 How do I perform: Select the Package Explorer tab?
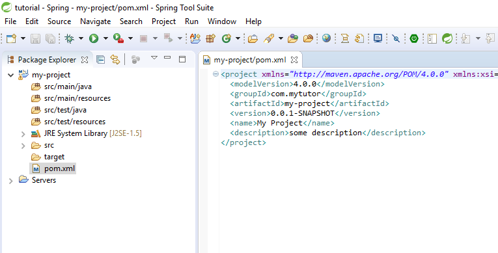point(46,60)
